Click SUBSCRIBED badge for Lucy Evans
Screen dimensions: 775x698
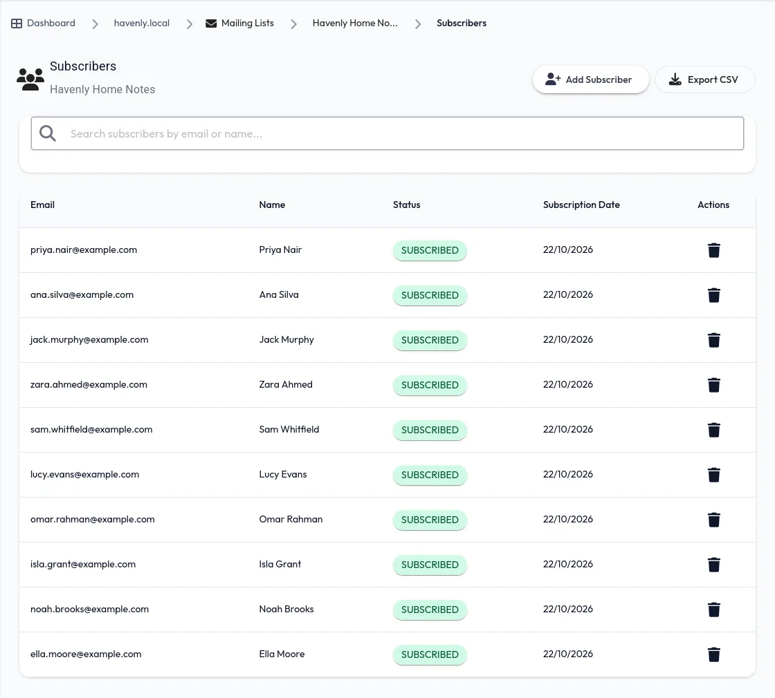point(430,475)
